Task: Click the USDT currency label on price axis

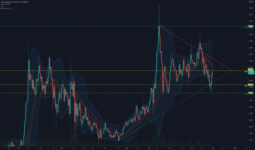Action: pos(251,2)
